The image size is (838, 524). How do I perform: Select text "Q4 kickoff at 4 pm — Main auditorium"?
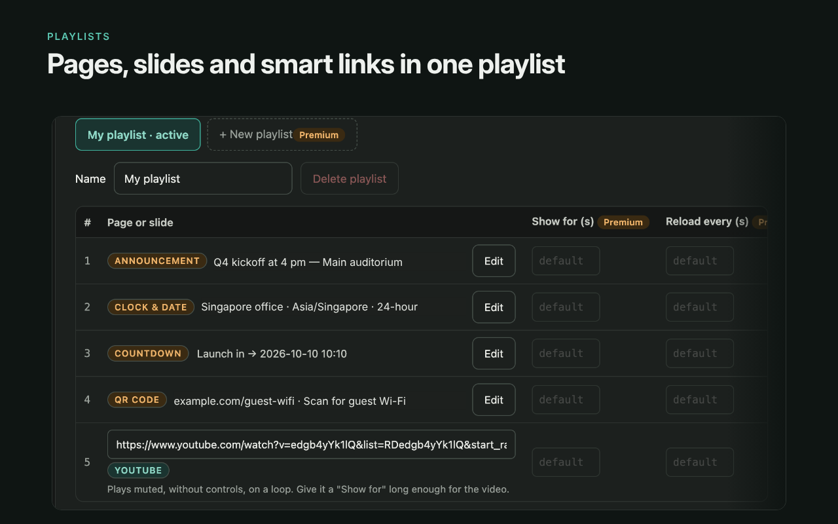(x=308, y=262)
